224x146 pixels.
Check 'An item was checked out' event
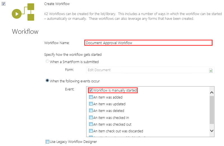tap(91, 124)
